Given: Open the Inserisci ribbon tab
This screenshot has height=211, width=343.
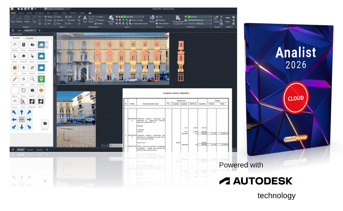Looking at the screenshot, I should [x=21, y=13].
